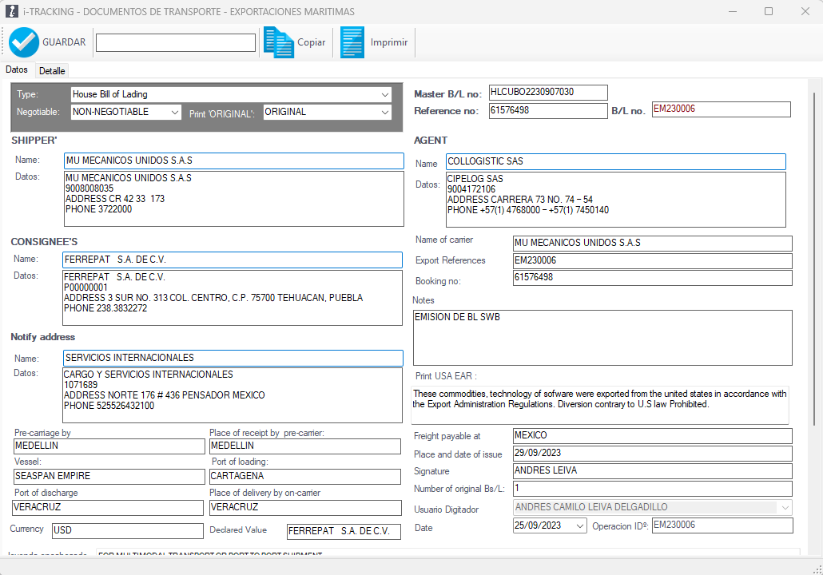Expand the Usuario Digitador dropdown
This screenshot has width=823, height=575.
click(785, 507)
